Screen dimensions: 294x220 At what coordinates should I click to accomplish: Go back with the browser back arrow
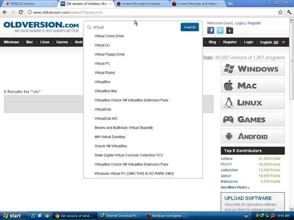[5, 12]
